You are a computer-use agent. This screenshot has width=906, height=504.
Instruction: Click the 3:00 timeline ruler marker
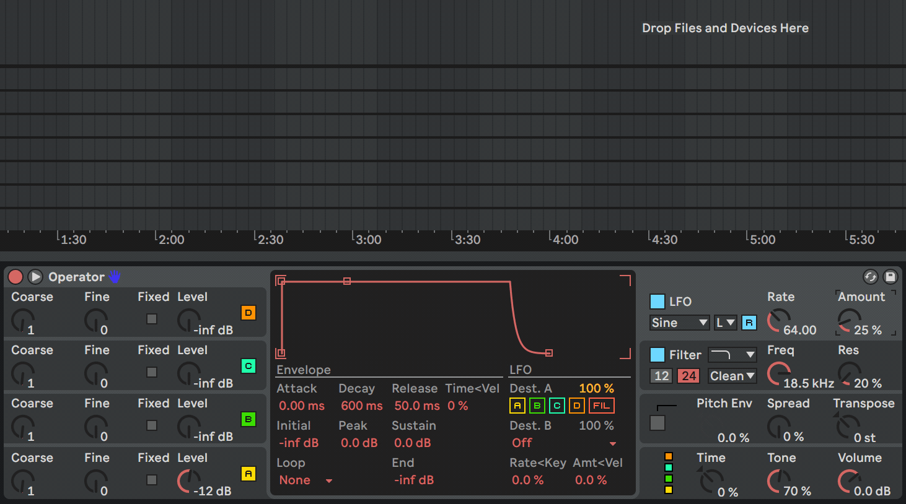point(368,240)
